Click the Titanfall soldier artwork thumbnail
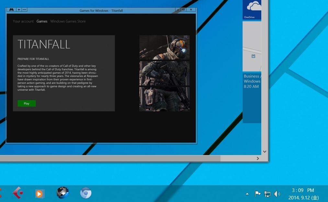 pos(164,73)
